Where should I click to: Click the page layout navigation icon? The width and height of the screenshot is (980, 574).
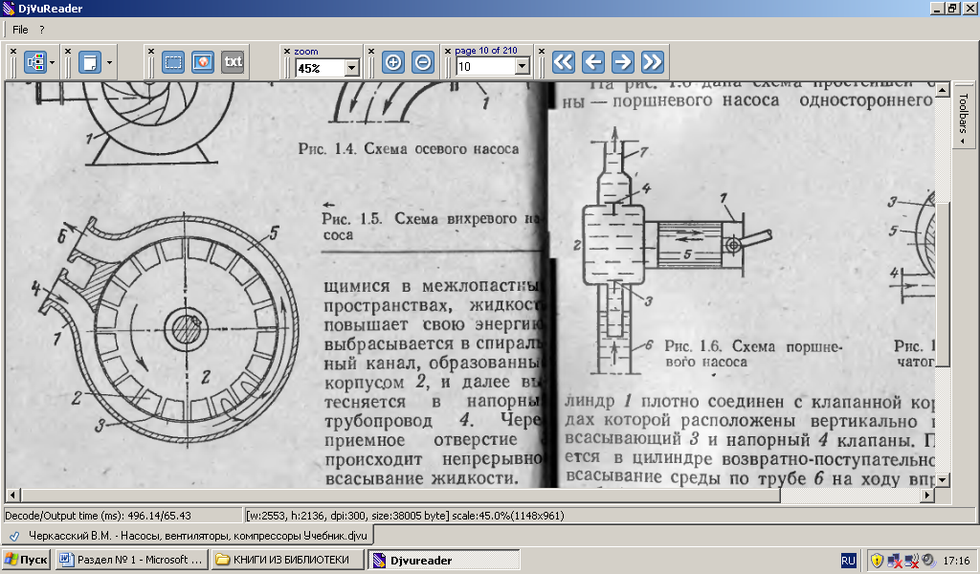click(35, 62)
